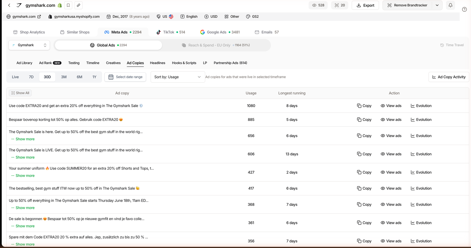
Task: Open Ad Copy Activity
Action: click(449, 77)
